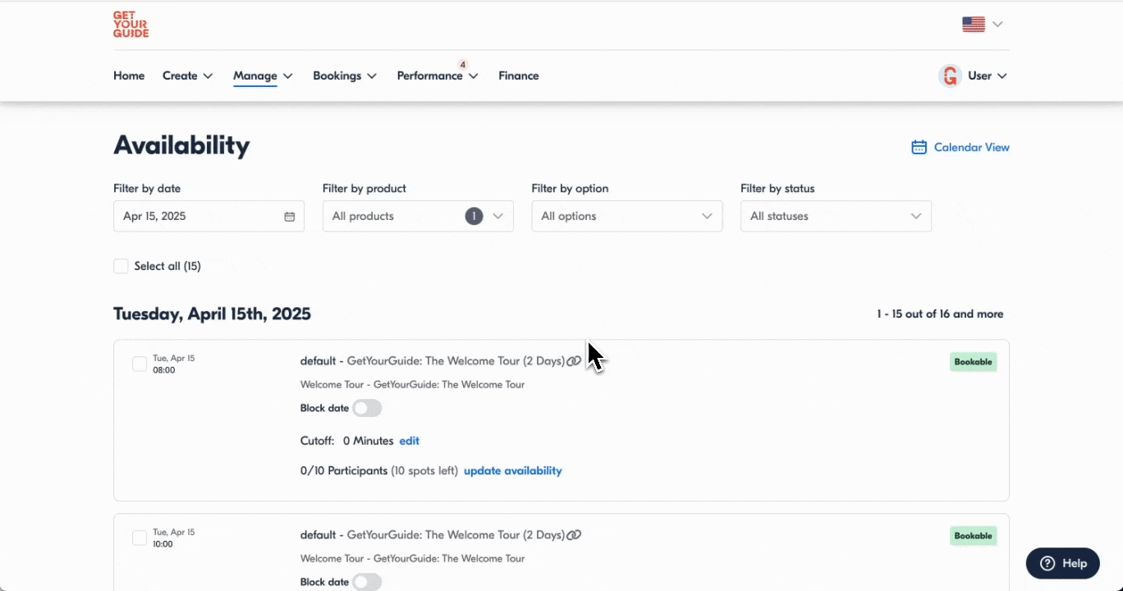The width and height of the screenshot is (1123, 591).
Task: Click update availability for 08:00 slot
Action: coord(513,471)
